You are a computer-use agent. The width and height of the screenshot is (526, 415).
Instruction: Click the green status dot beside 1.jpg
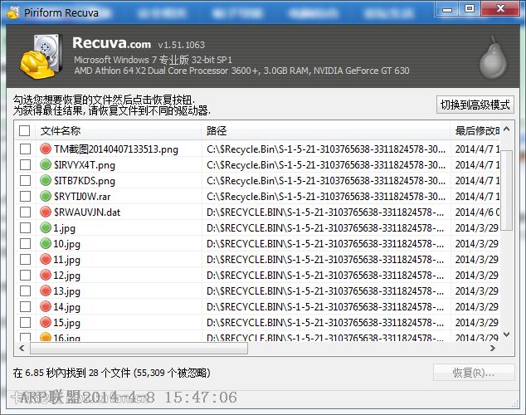pyautogui.click(x=46, y=228)
